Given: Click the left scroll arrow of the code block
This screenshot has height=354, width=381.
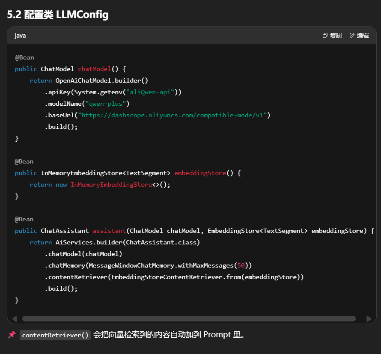Looking at the screenshot, I should pyautogui.click(x=15, y=318).
